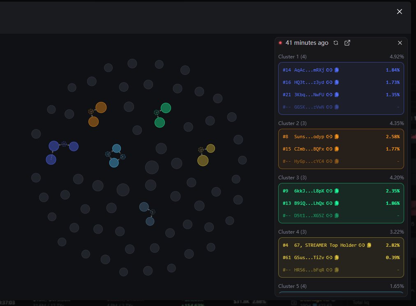Select the Cluster 2 (3) header
Viewport: 416px width, 306px height.
coord(292,123)
